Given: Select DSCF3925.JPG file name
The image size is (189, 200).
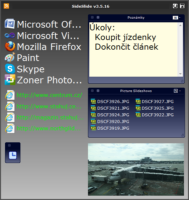Looking at the screenshot, I should click(x=158, y=108).
